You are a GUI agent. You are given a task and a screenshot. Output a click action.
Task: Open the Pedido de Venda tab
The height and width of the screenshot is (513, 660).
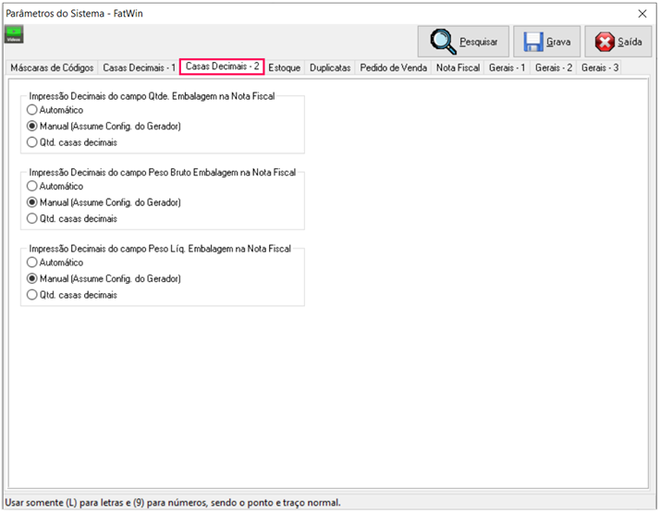coord(394,68)
